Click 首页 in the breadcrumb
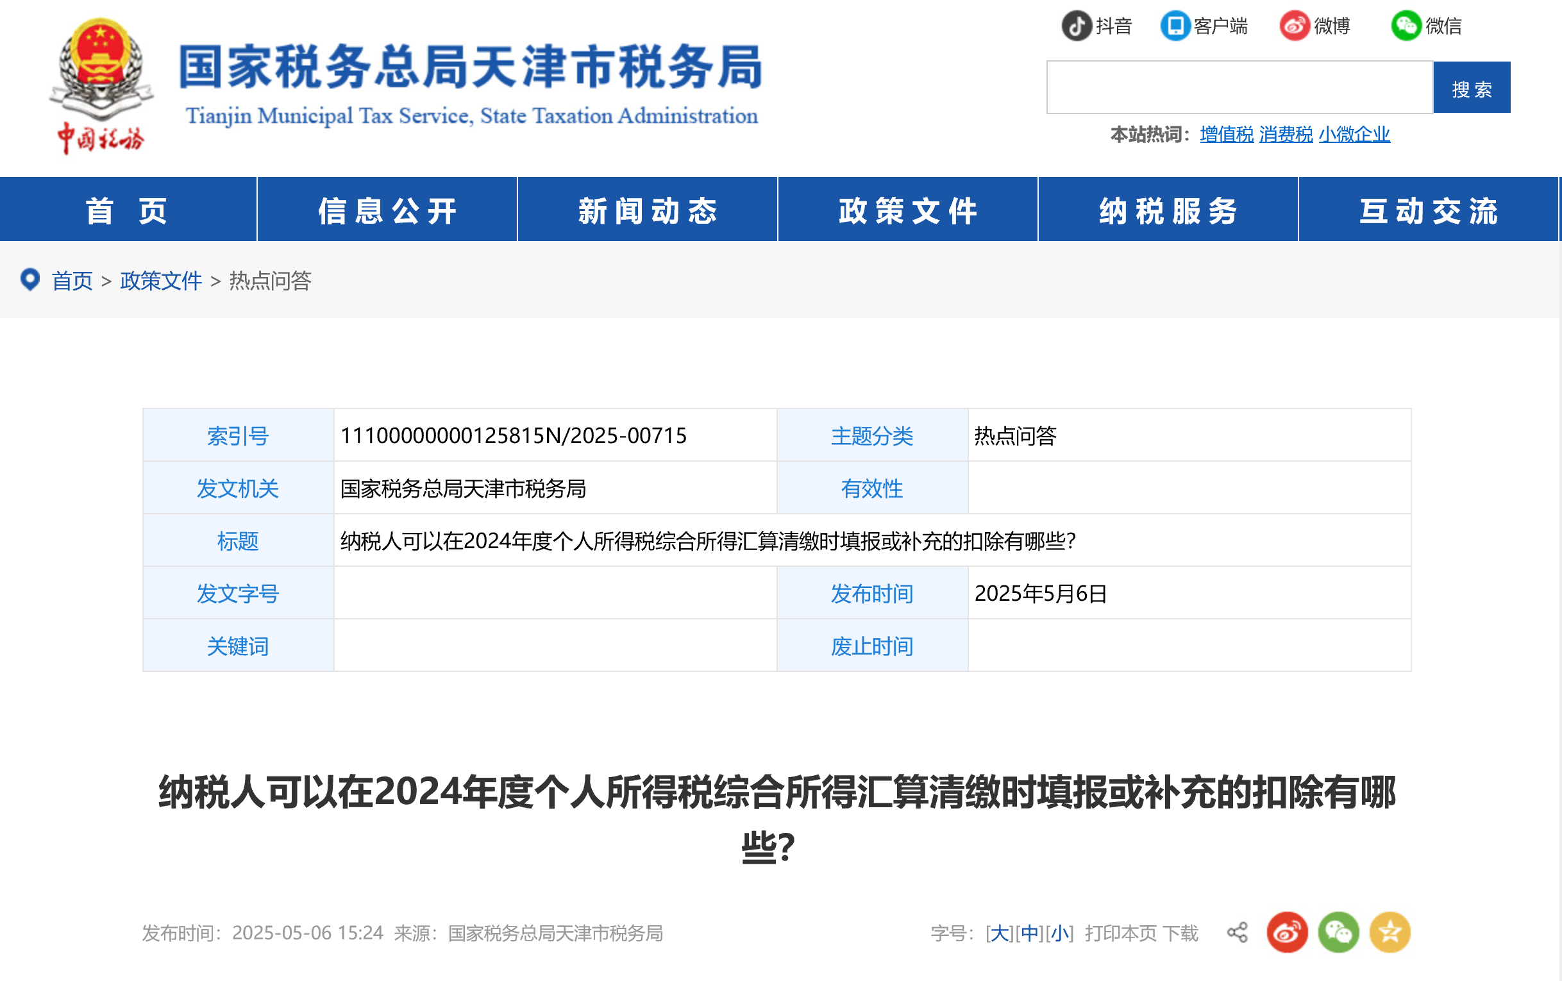The height and width of the screenshot is (981, 1562). [x=72, y=281]
